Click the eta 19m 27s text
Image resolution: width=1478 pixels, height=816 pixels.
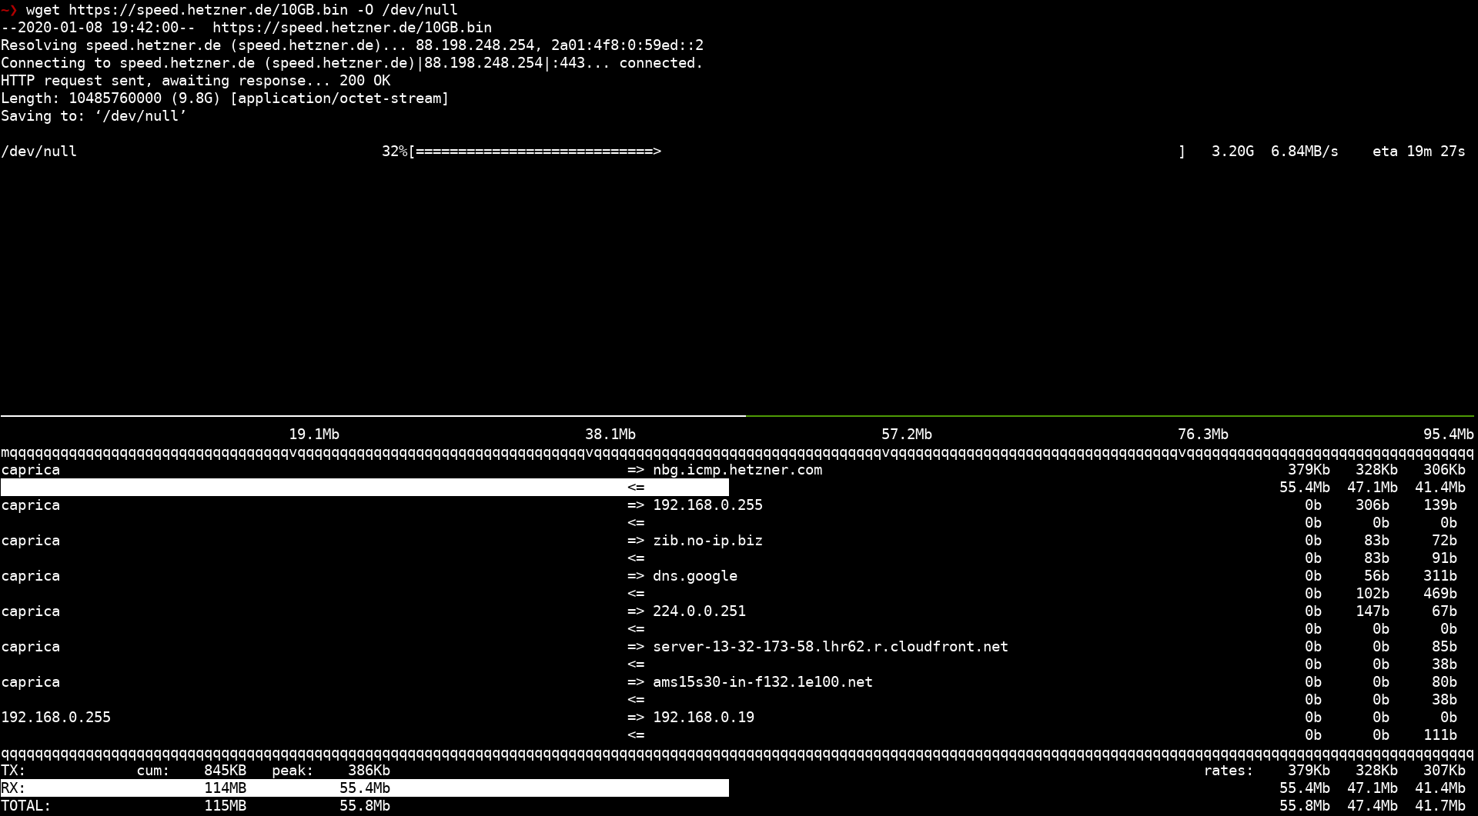(x=1419, y=152)
